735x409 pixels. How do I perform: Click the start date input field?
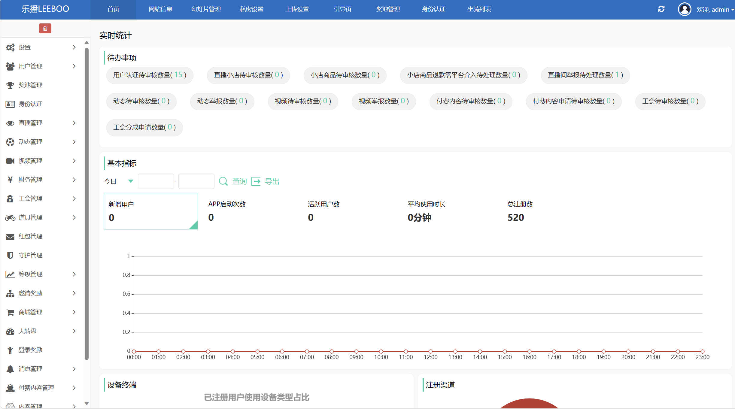[156, 181]
